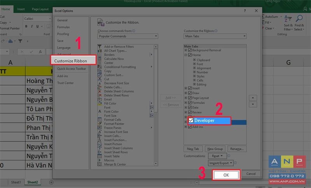Click the Merge & Center icon
Viewport: 311px width, 188px height.
click(100, 164)
